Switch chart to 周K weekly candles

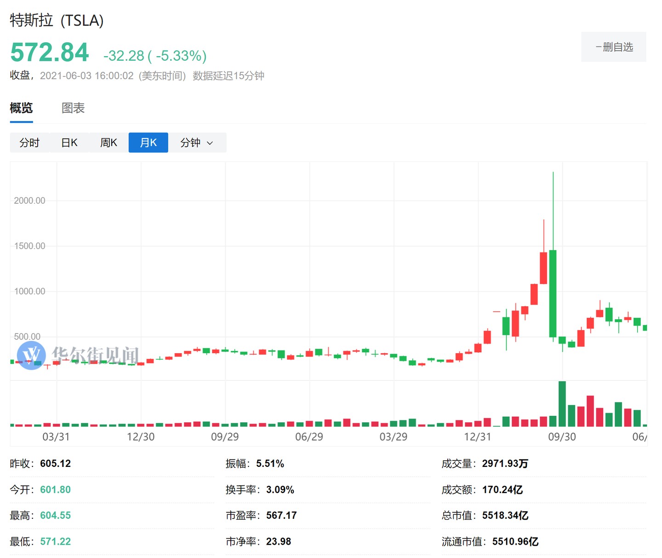point(108,143)
